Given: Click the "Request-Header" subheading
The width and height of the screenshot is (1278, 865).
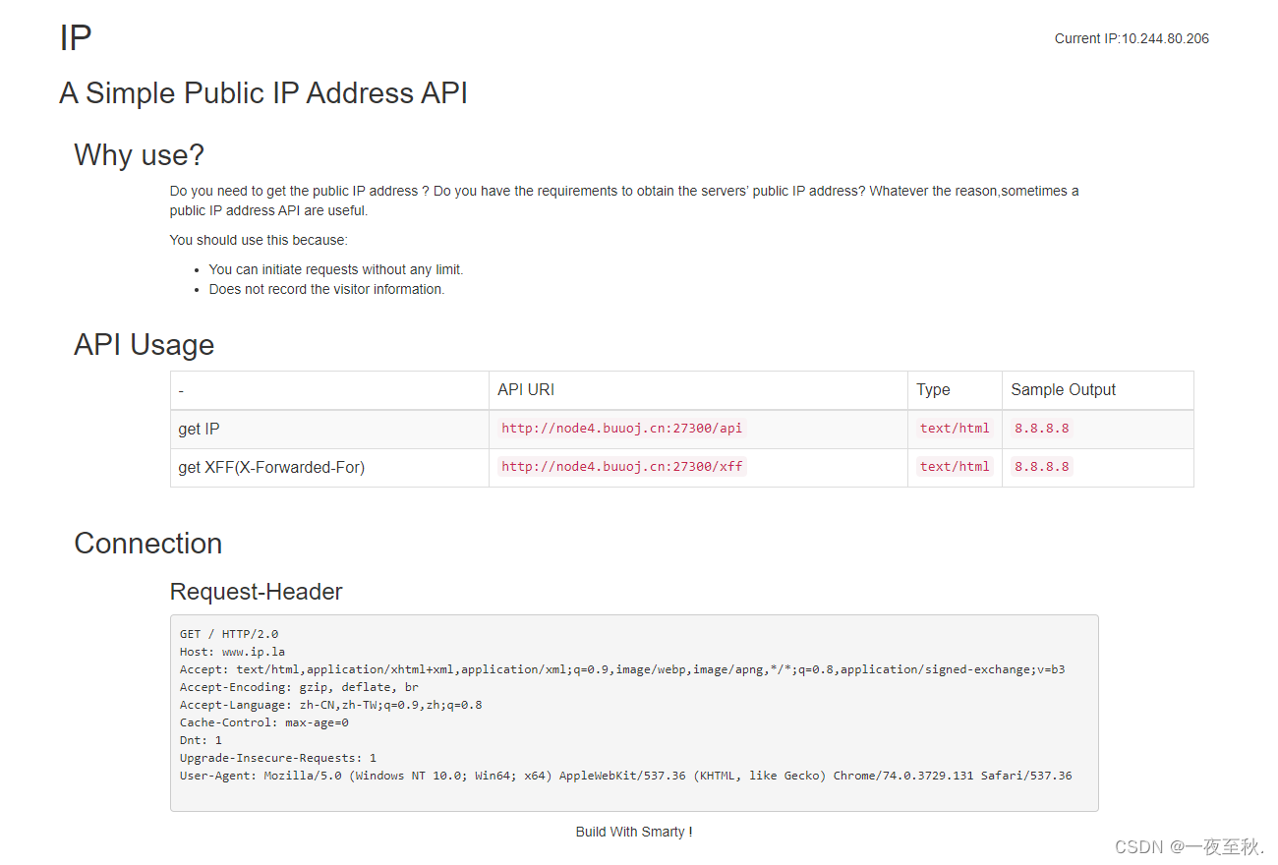Looking at the screenshot, I should click(256, 592).
